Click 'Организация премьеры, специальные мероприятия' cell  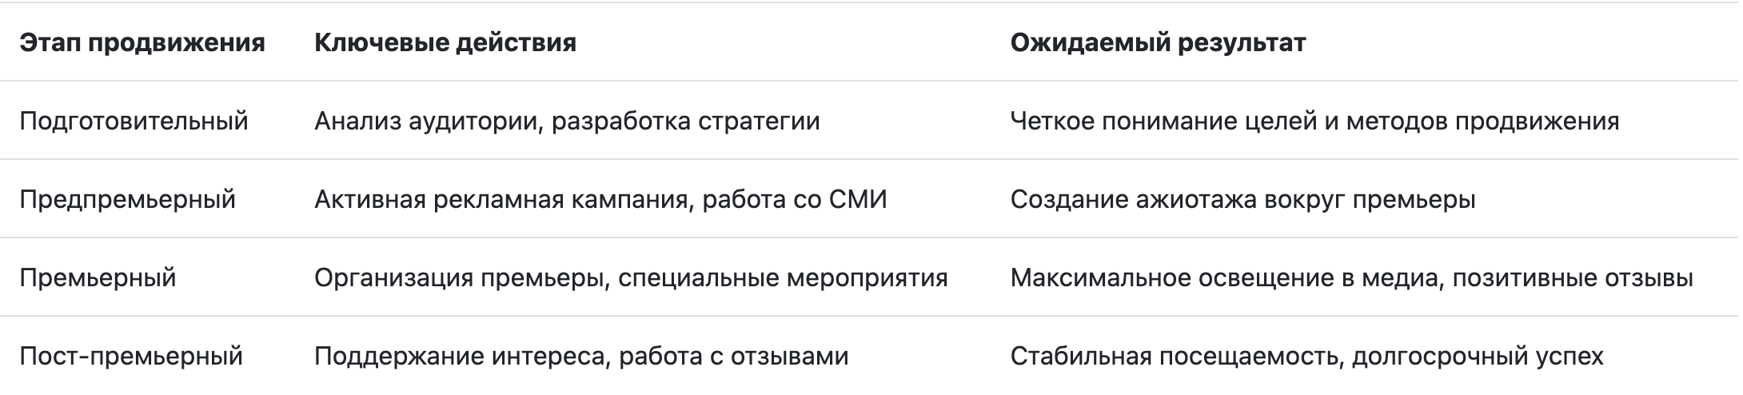pyautogui.click(x=631, y=277)
